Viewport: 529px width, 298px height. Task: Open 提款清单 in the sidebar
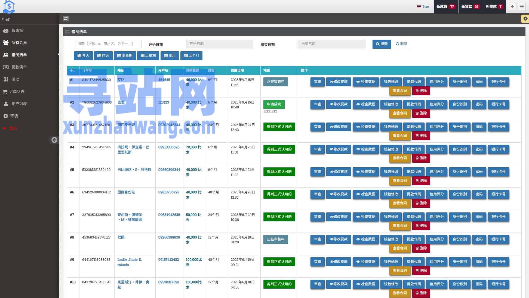click(19, 67)
